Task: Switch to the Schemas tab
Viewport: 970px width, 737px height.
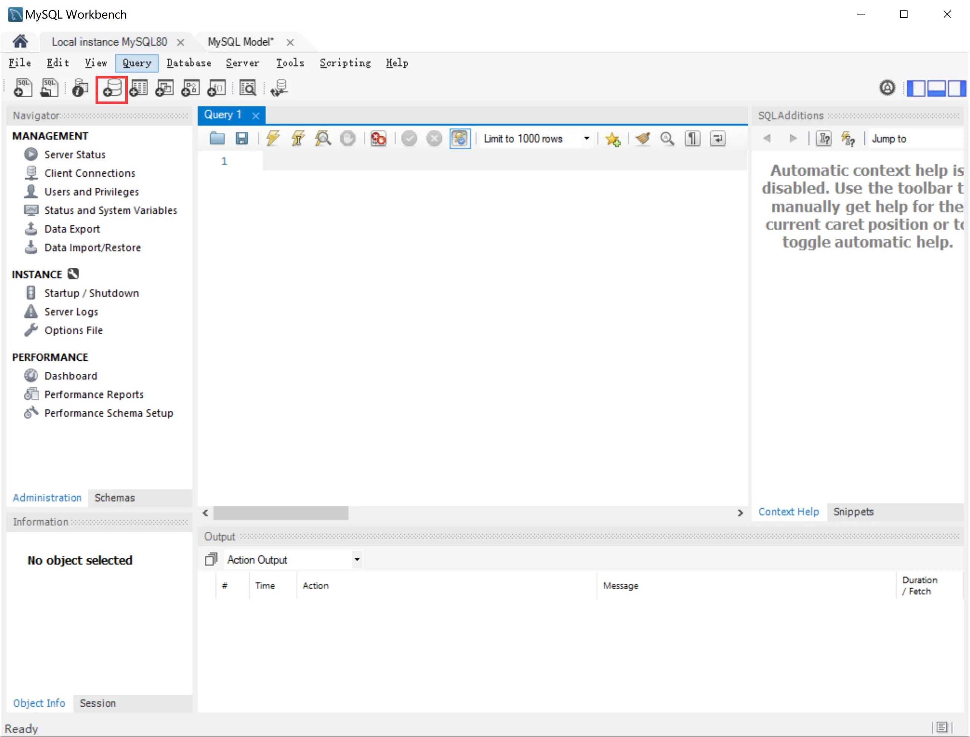Action: [115, 498]
